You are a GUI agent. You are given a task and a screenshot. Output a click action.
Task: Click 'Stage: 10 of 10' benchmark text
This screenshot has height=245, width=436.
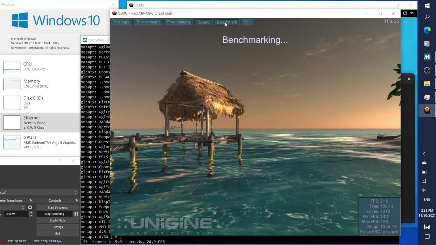[381, 227]
